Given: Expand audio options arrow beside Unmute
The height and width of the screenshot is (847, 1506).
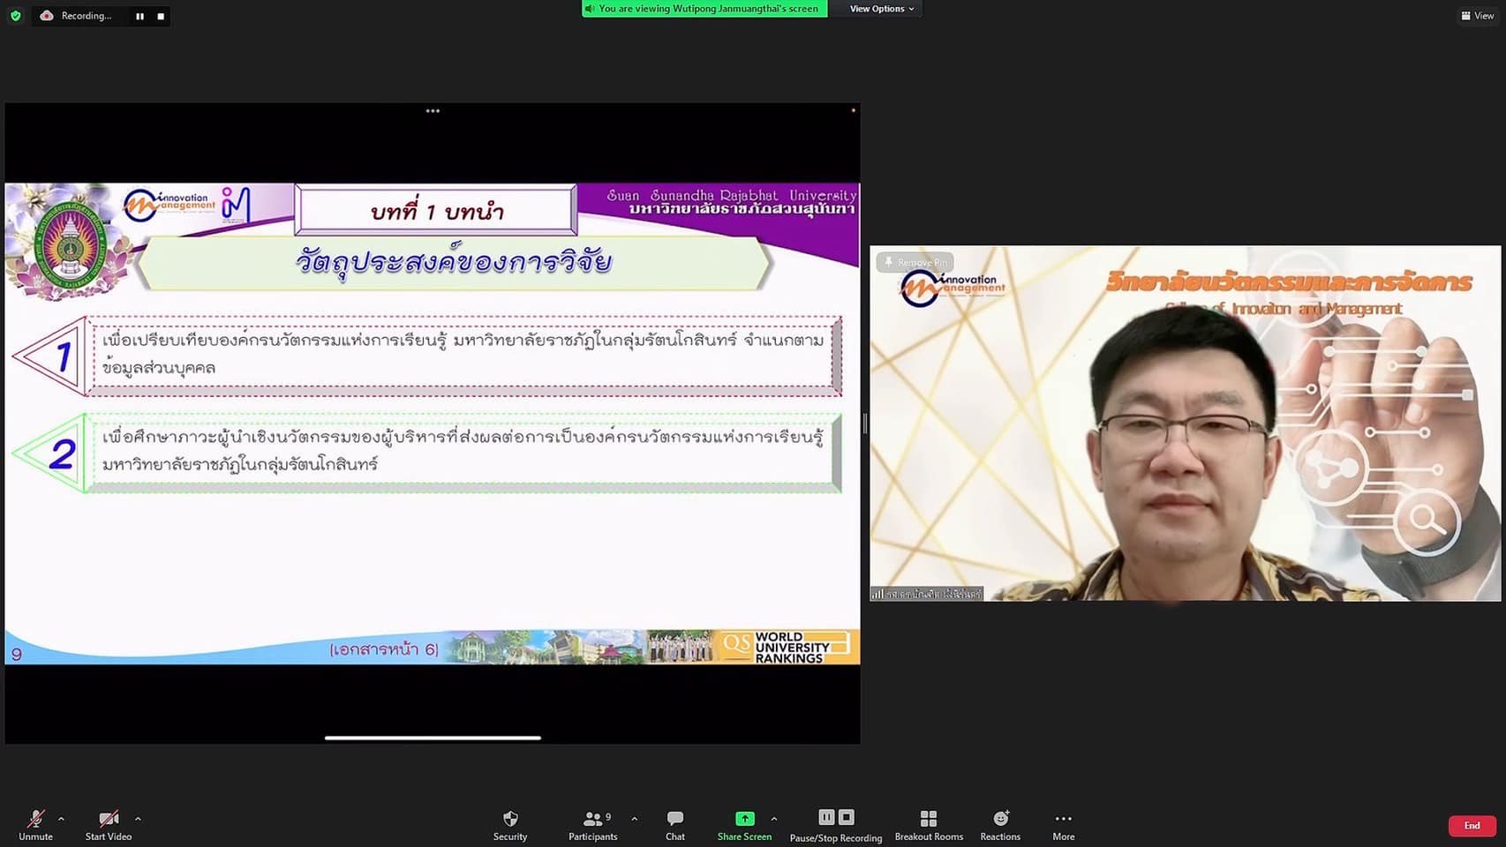Looking at the screenshot, I should (61, 819).
